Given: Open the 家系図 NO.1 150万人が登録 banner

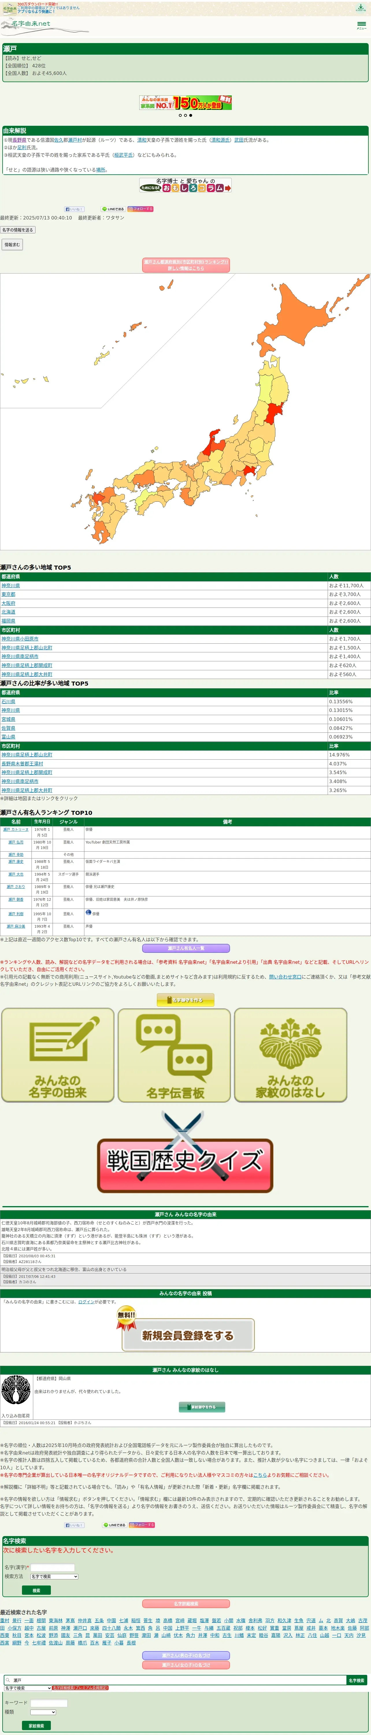Looking at the screenshot, I should coord(185,102).
